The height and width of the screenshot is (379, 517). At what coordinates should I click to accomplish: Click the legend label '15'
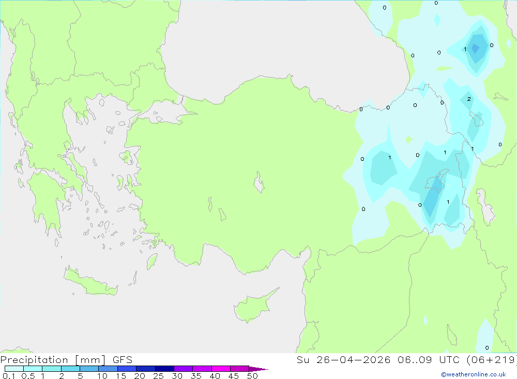[120, 376]
